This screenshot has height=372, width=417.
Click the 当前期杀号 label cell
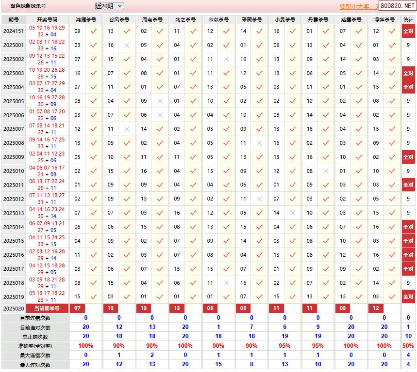[46, 309]
